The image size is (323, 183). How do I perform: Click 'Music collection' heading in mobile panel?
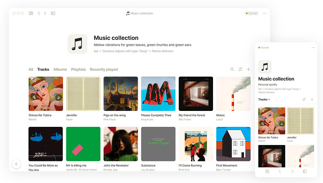pyautogui.click(x=276, y=79)
